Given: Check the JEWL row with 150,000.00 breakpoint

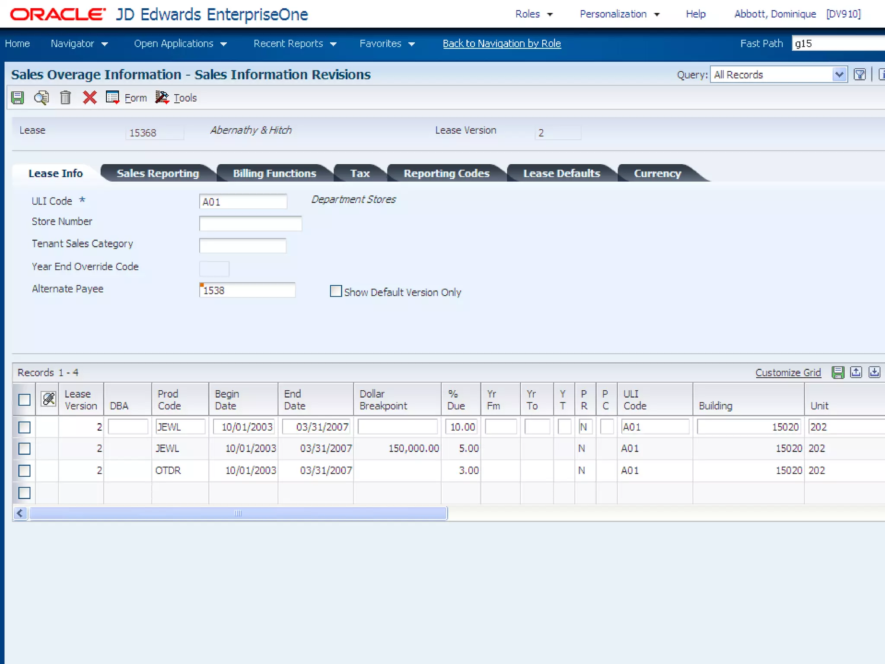Looking at the screenshot, I should point(25,449).
